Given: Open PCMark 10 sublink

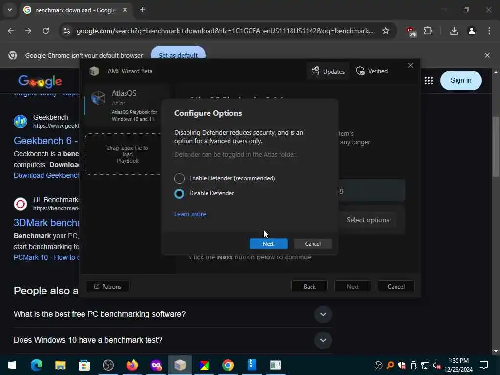Looking at the screenshot, I should (31, 257).
